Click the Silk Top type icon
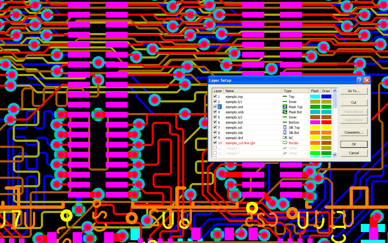Image resolution: width=388 pixels, height=243 pixels. pyautogui.click(x=284, y=128)
